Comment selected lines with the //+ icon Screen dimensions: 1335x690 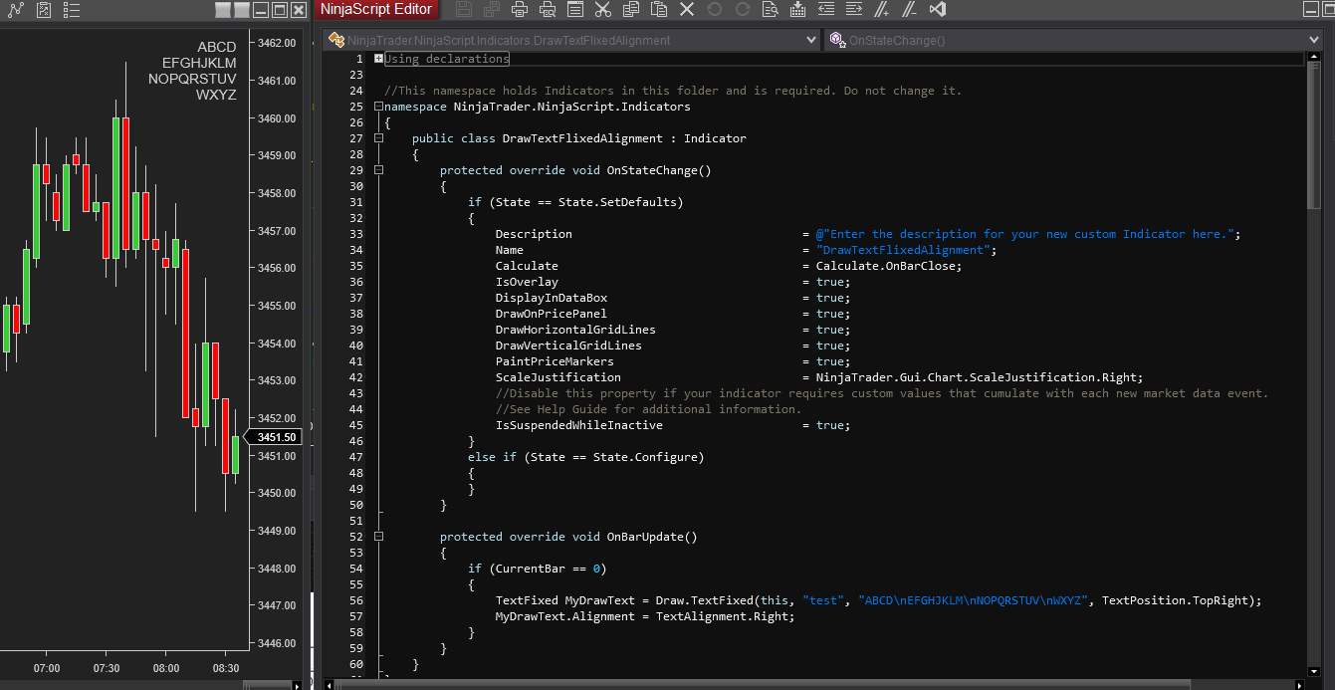881,10
